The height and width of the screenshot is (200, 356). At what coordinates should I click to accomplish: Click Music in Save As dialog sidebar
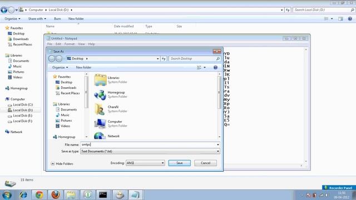[65, 115]
